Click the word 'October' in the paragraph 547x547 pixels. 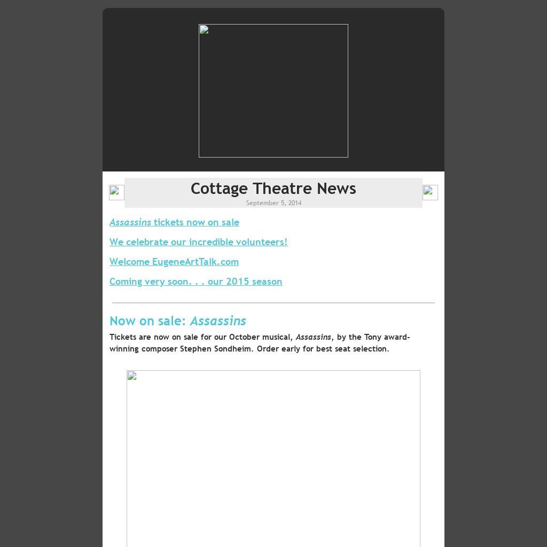pyautogui.click(x=244, y=337)
